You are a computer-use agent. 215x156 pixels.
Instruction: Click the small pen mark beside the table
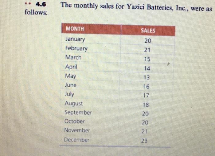coord(168,64)
